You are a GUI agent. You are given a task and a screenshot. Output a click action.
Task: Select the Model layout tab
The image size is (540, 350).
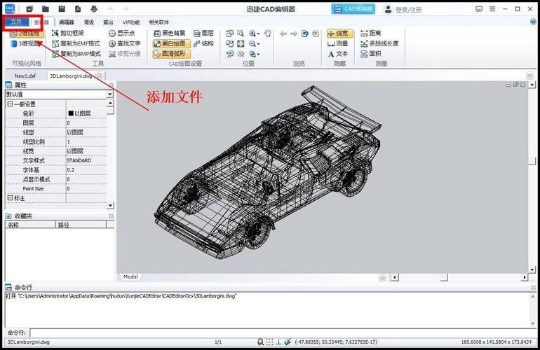[x=130, y=276]
